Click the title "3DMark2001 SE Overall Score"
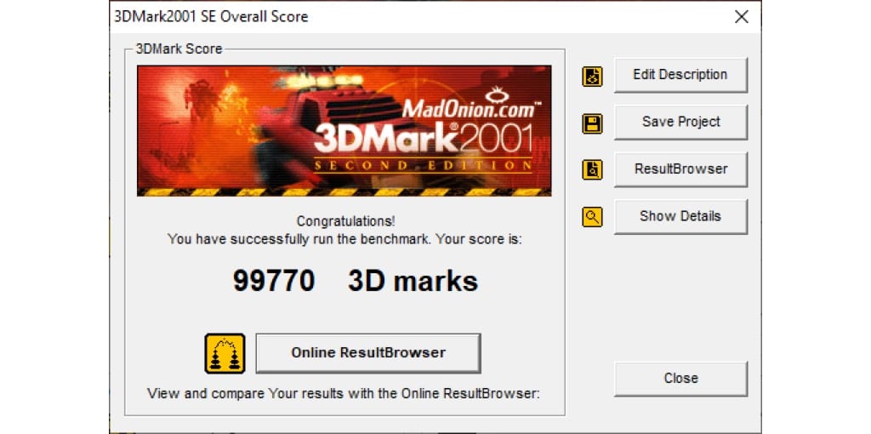The width and height of the screenshot is (871, 434). click(211, 17)
